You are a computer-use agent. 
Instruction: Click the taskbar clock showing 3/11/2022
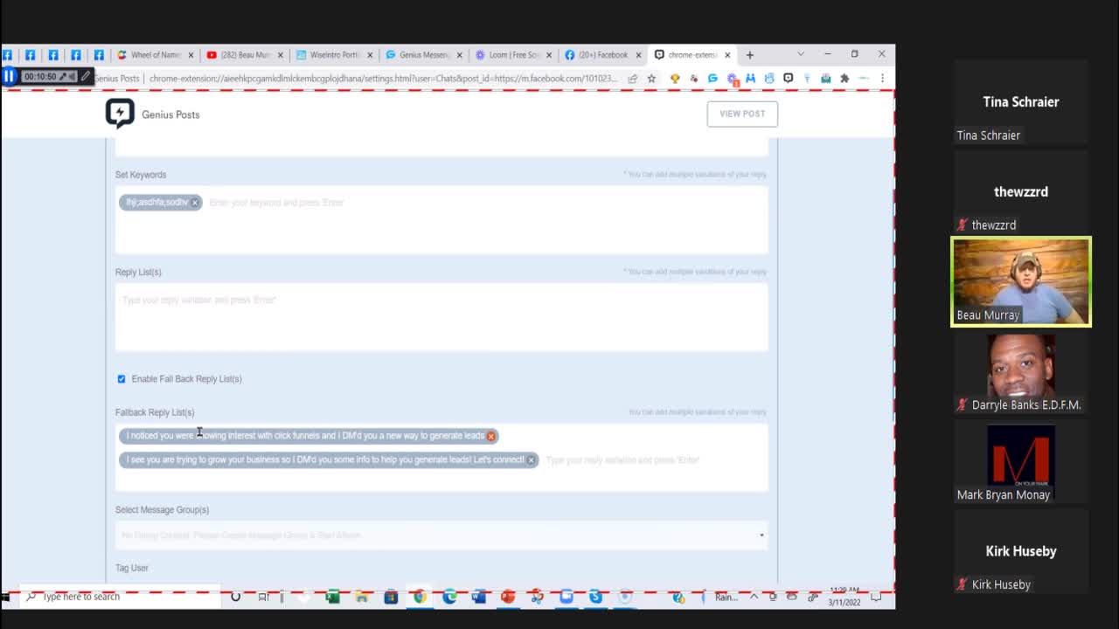pyautogui.click(x=844, y=597)
